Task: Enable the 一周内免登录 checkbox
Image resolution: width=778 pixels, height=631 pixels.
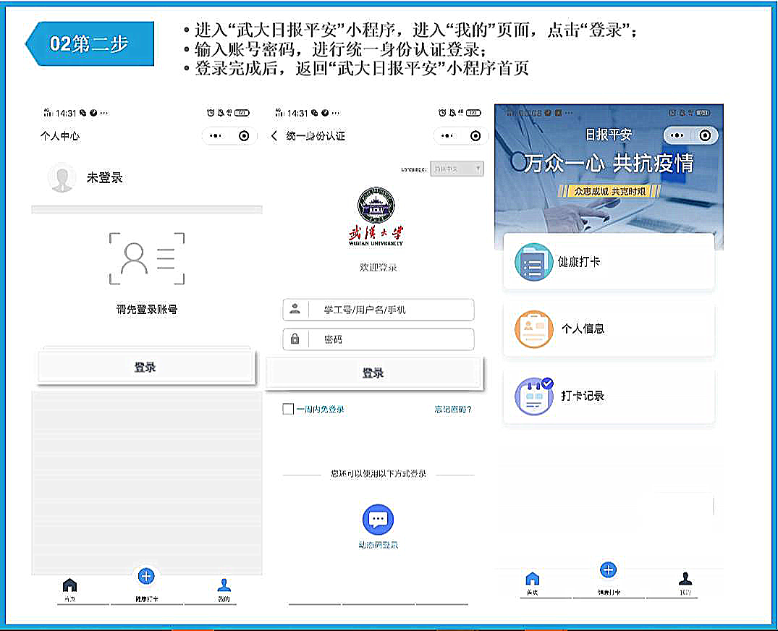Action: (x=288, y=409)
